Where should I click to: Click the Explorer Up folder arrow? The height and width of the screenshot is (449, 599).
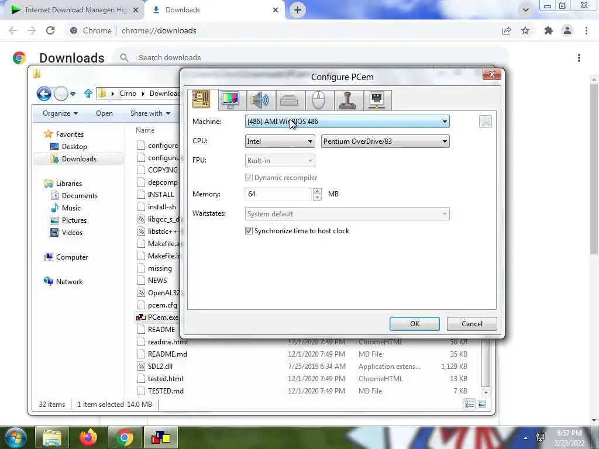coord(88,94)
